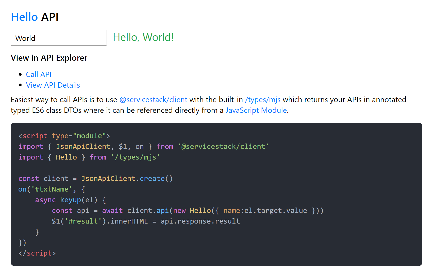Click the async keyup(el) code line
Screen dimensions: 433x267
pyautogui.click(x=70, y=200)
